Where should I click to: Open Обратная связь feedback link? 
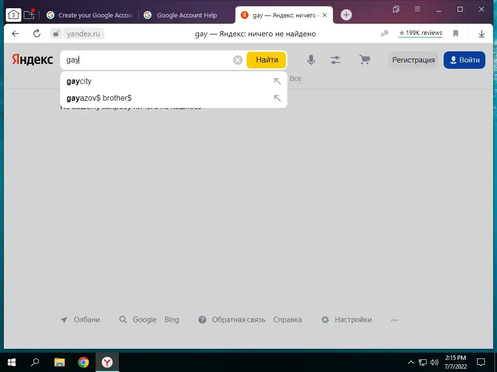(x=238, y=320)
